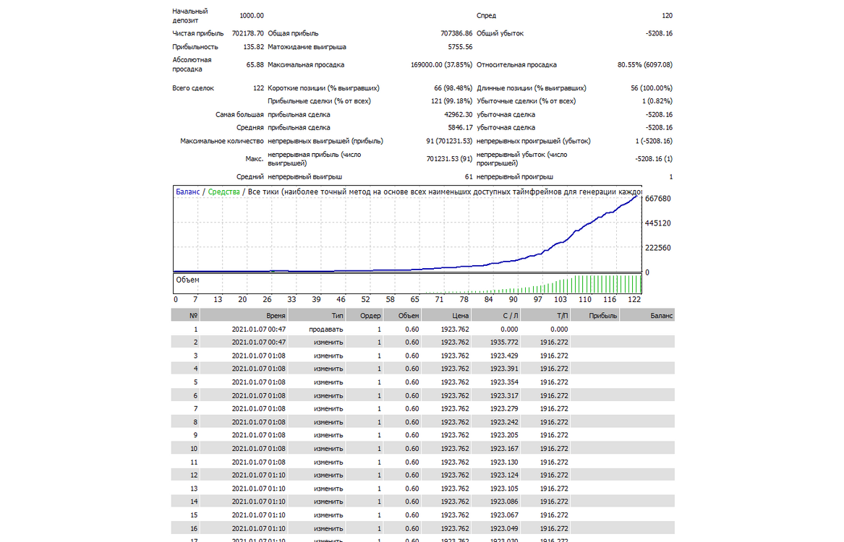
Task: Select the expected payoff value 5755.56
Action: coord(460,47)
